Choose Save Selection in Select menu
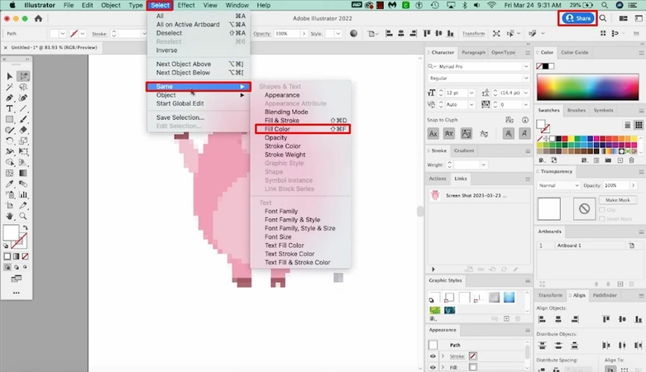 tap(180, 117)
